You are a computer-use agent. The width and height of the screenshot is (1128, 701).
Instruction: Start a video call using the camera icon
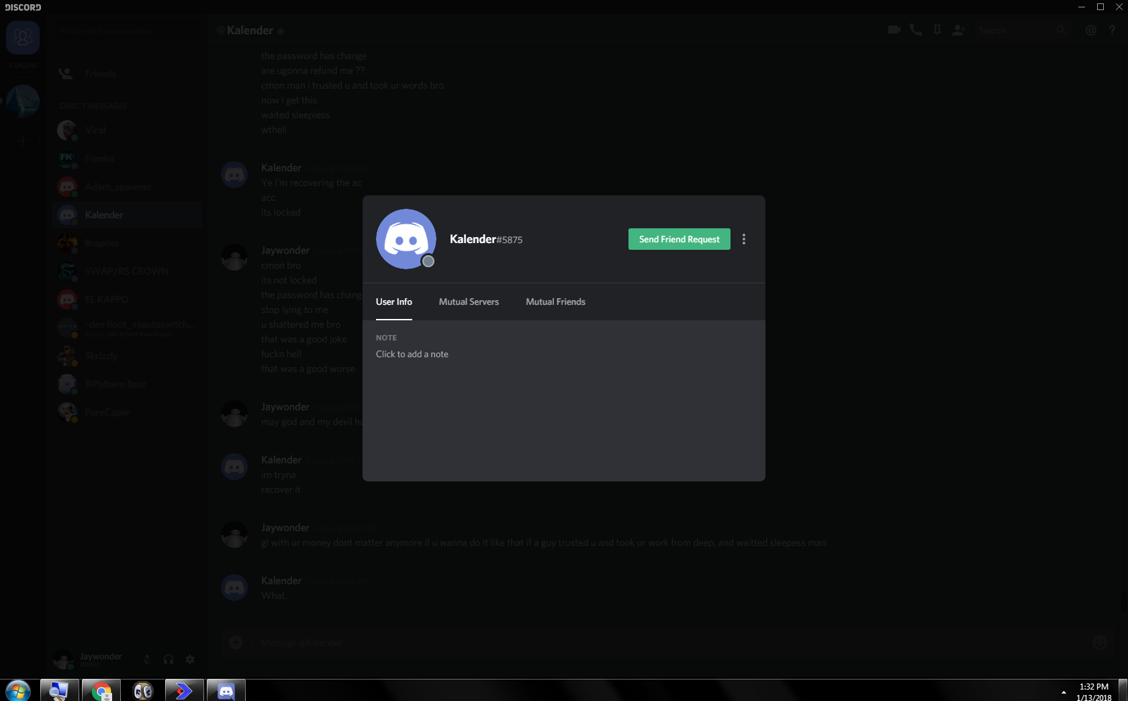pyautogui.click(x=894, y=30)
